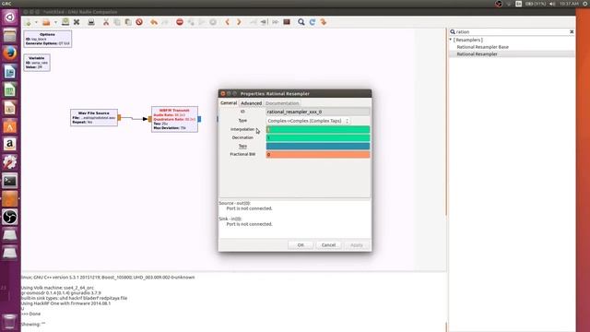Viewport: 590px width, 332px height.
Task: Click the bypass block toolbar icon
Action: [275, 22]
